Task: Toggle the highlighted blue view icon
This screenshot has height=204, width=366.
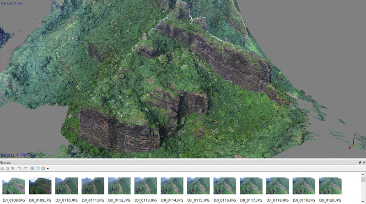Action: tap(38, 168)
